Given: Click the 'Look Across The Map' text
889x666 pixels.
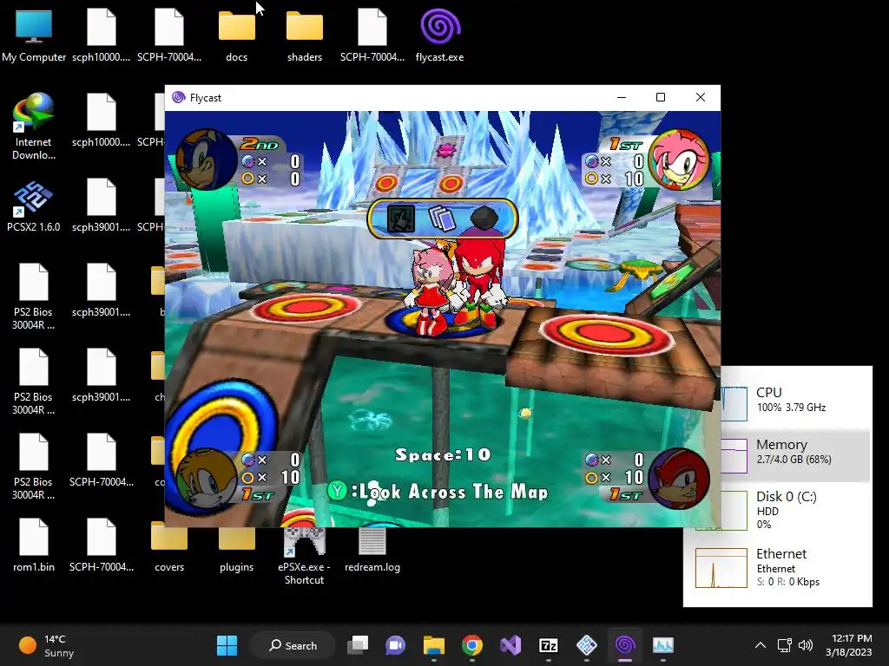Looking at the screenshot, I should (454, 492).
